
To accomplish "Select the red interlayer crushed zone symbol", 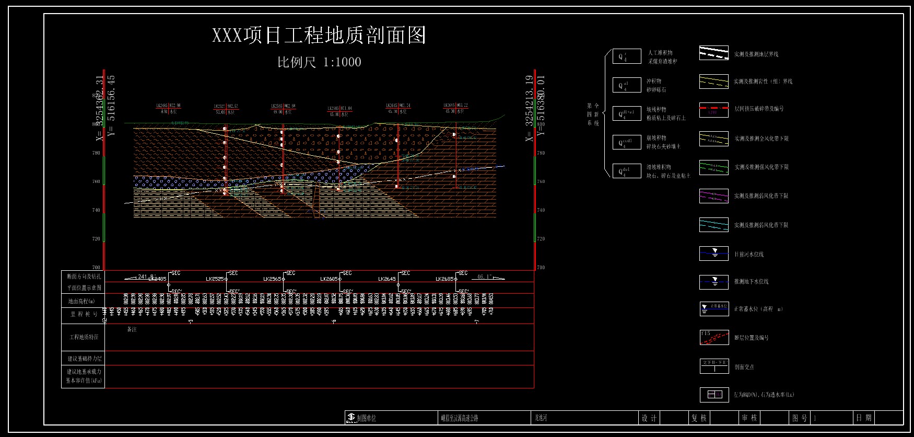I will click(714, 110).
